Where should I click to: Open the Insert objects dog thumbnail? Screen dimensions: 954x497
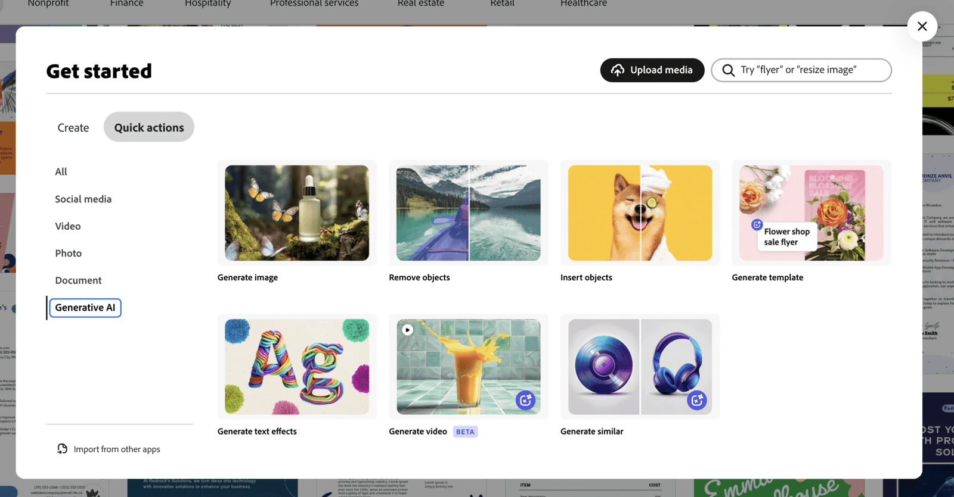pyautogui.click(x=640, y=212)
